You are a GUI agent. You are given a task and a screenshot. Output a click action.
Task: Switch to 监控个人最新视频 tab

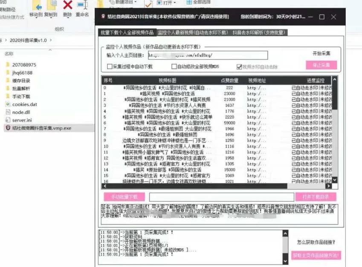point(193,32)
